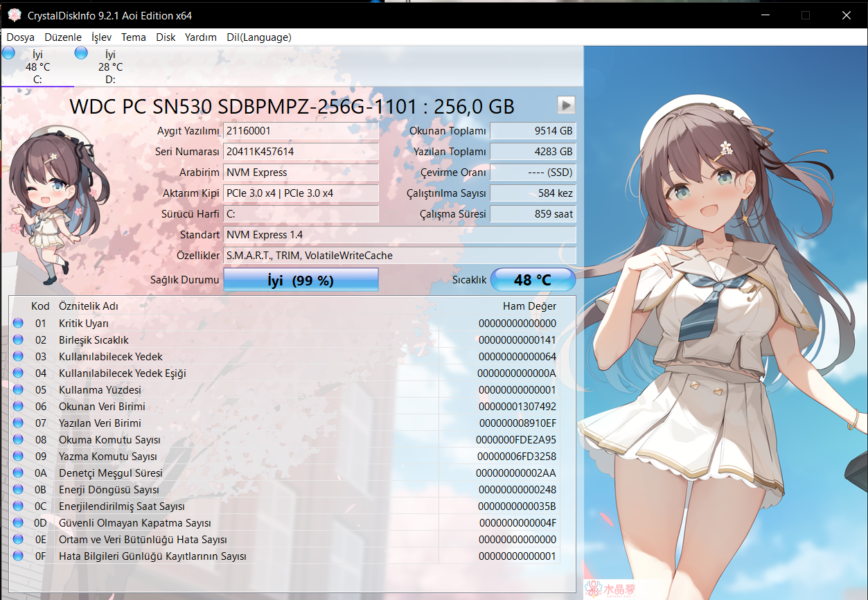Click the blue orb beside Kullanılabilecek Yedek row 03
The image size is (868, 600).
click(18, 356)
